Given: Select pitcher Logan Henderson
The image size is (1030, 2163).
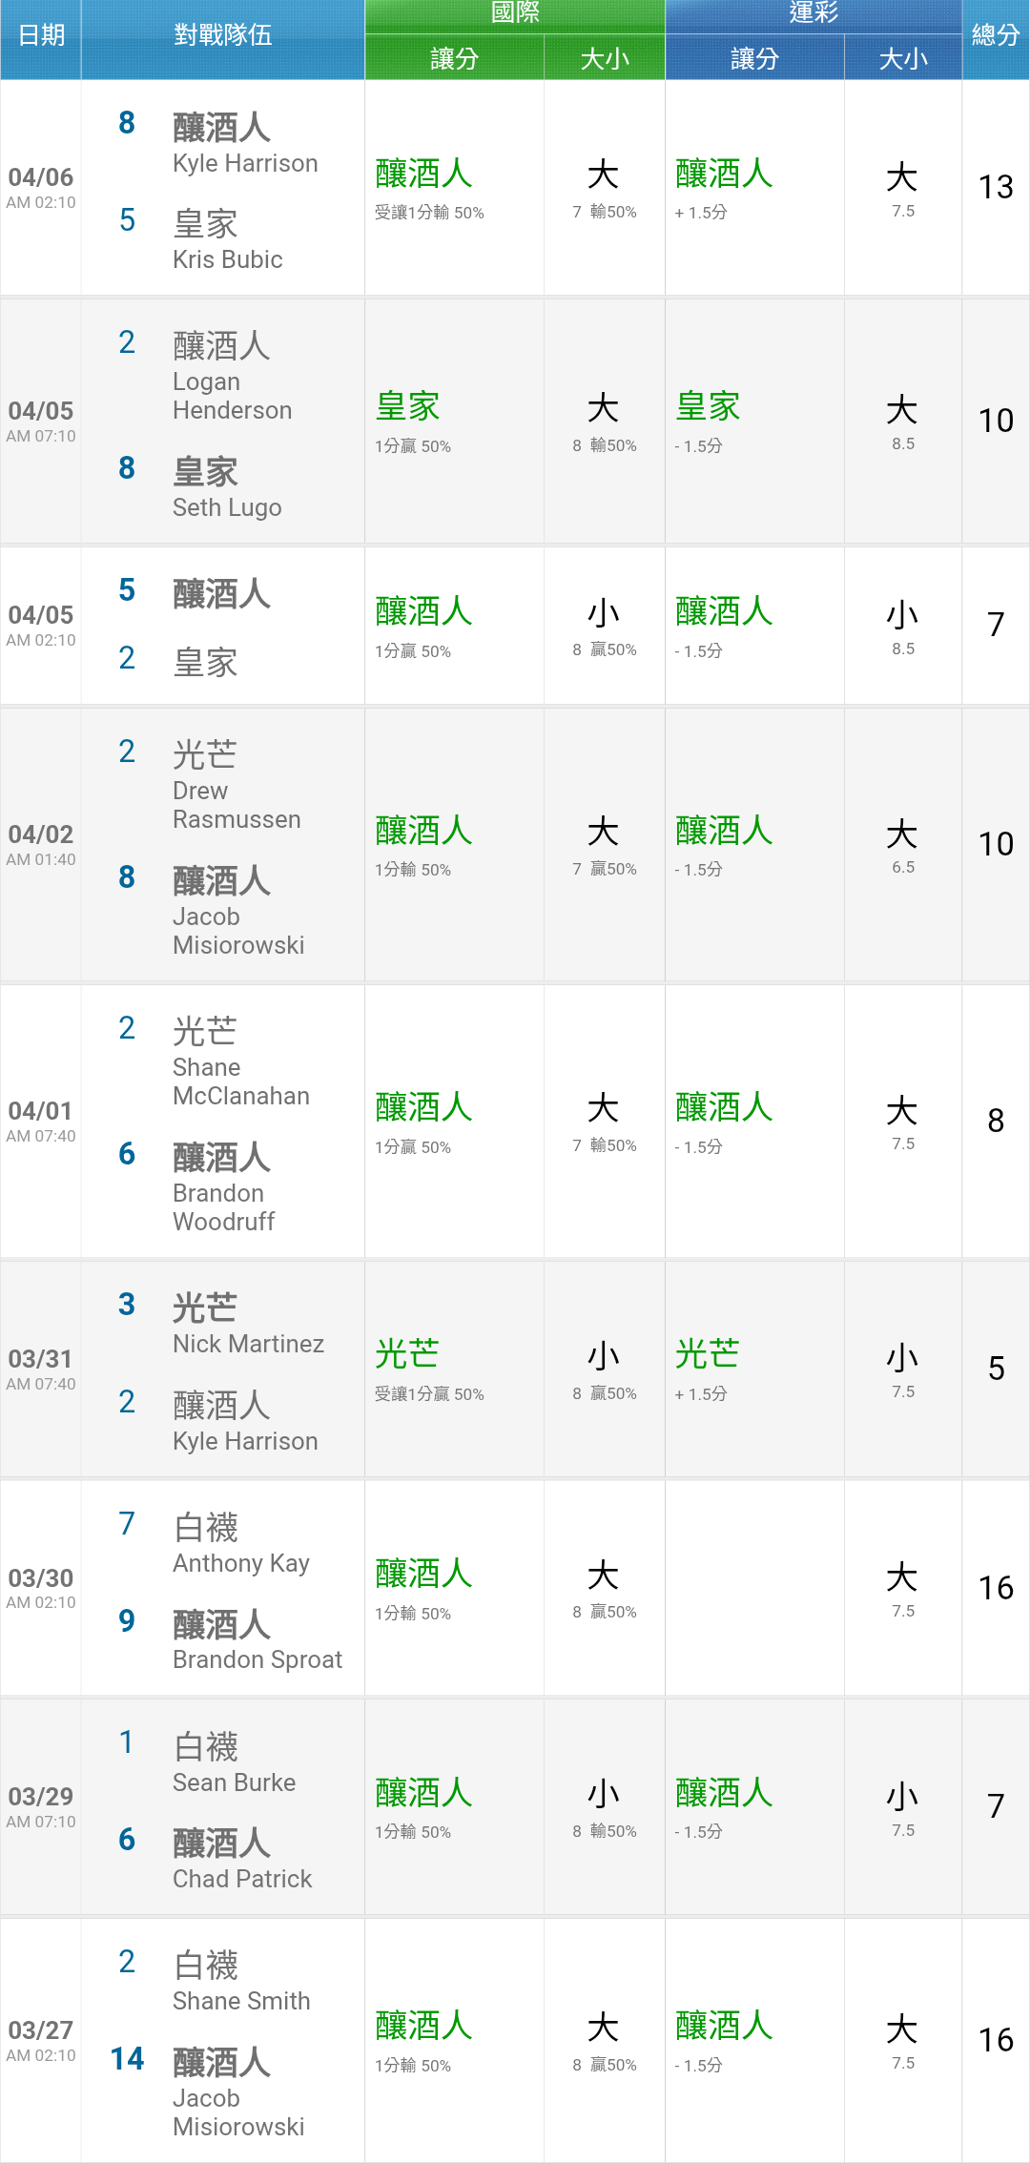Looking at the screenshot, I should 232,396.
